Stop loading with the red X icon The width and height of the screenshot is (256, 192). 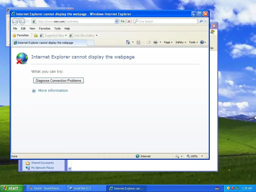click(x=129, y=21)
